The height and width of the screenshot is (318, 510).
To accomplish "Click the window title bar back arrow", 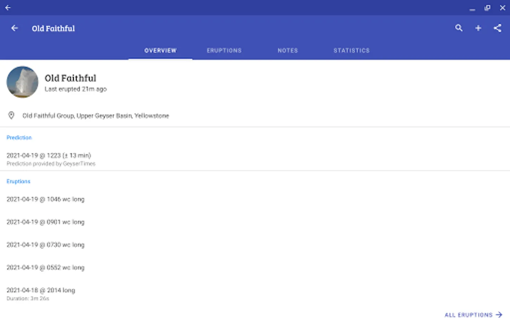I will tap(8, 7).
